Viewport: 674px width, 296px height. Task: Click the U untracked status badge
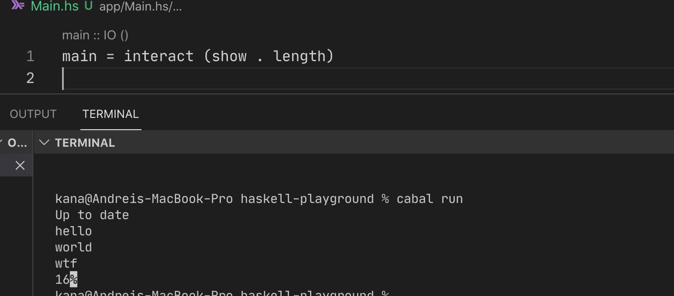(88, 6)
